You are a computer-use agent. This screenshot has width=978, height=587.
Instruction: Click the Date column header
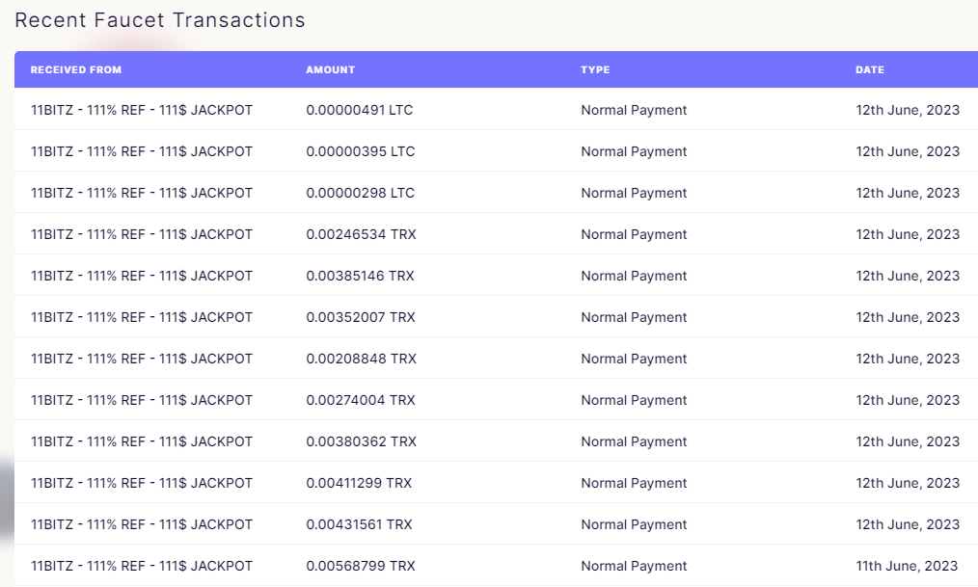[869, 70]
